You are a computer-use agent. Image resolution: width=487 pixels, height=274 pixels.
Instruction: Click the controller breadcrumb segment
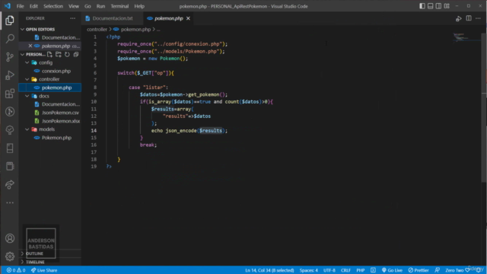97,29
